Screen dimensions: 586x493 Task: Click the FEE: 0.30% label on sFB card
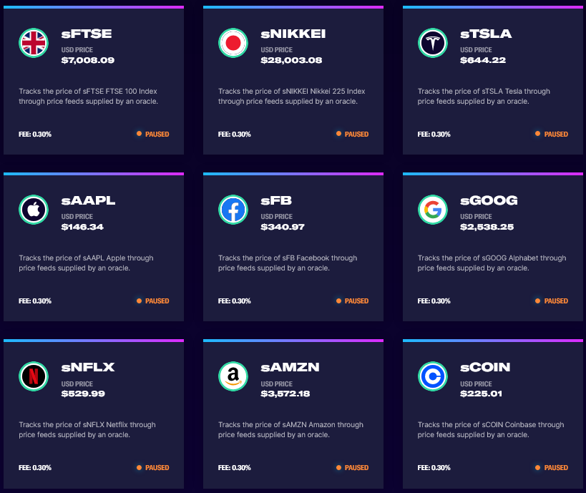pyautogui.click(x=234, y=301)
